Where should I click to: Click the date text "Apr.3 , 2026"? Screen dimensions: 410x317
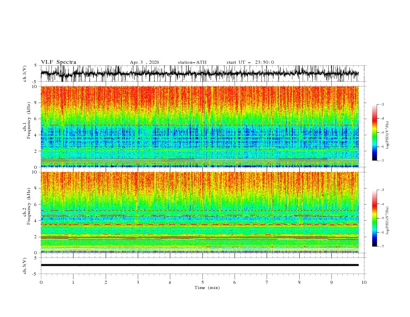coord(144,62)
